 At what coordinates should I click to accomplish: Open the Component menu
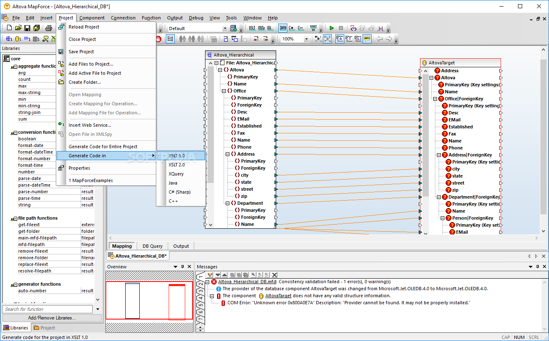pyautogui.click(x=92, y=18)
